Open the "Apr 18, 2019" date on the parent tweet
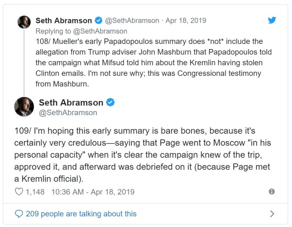Screen dimensions: 292x227 186,20
